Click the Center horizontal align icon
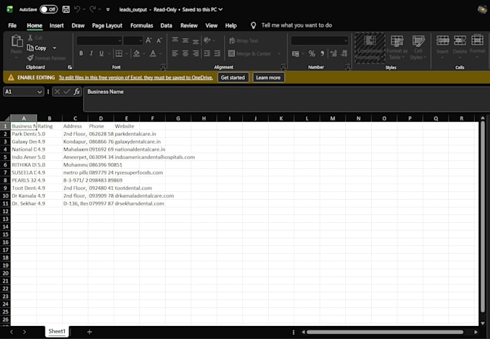 tap(185, 53)
